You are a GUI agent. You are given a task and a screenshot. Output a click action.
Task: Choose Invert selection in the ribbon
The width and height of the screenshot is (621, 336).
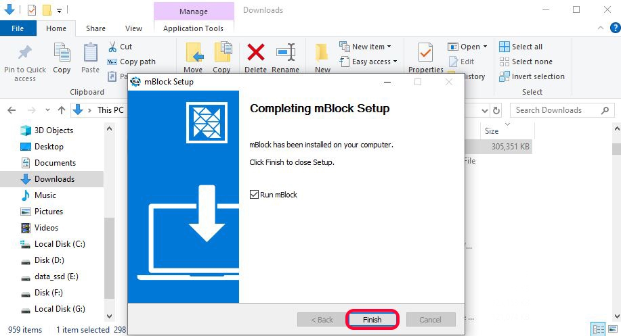pyautogui.click(x=532, y=76)
